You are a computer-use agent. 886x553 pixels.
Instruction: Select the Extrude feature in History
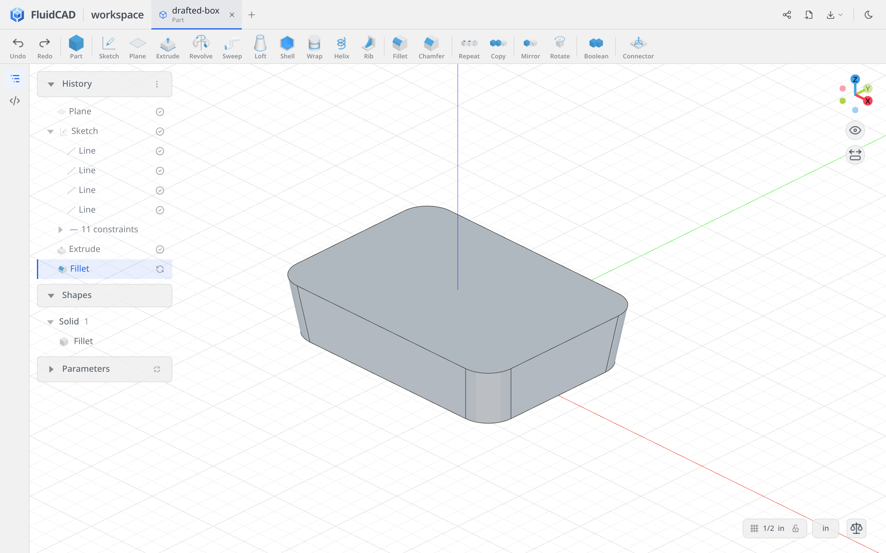pos(105,249)
